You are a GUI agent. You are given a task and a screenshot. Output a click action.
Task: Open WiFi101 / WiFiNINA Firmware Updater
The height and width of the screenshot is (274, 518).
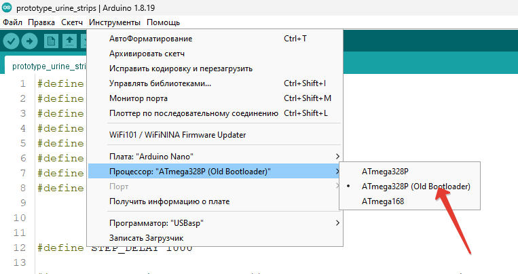[x=215, y=135]
